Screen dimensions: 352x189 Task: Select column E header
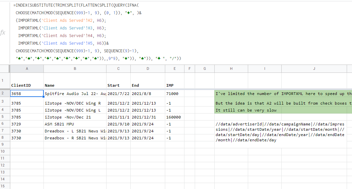click(x=175, y=69)
